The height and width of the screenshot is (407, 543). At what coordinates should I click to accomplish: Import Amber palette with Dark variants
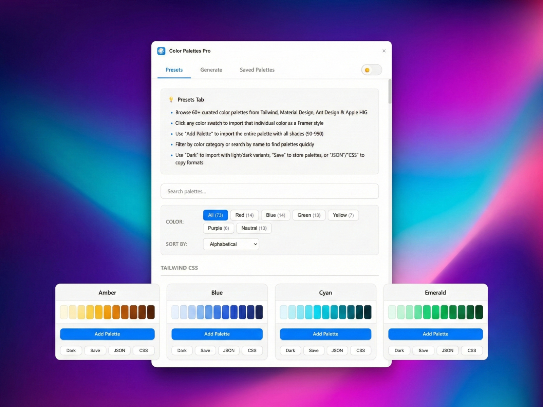tap(71, 350)
